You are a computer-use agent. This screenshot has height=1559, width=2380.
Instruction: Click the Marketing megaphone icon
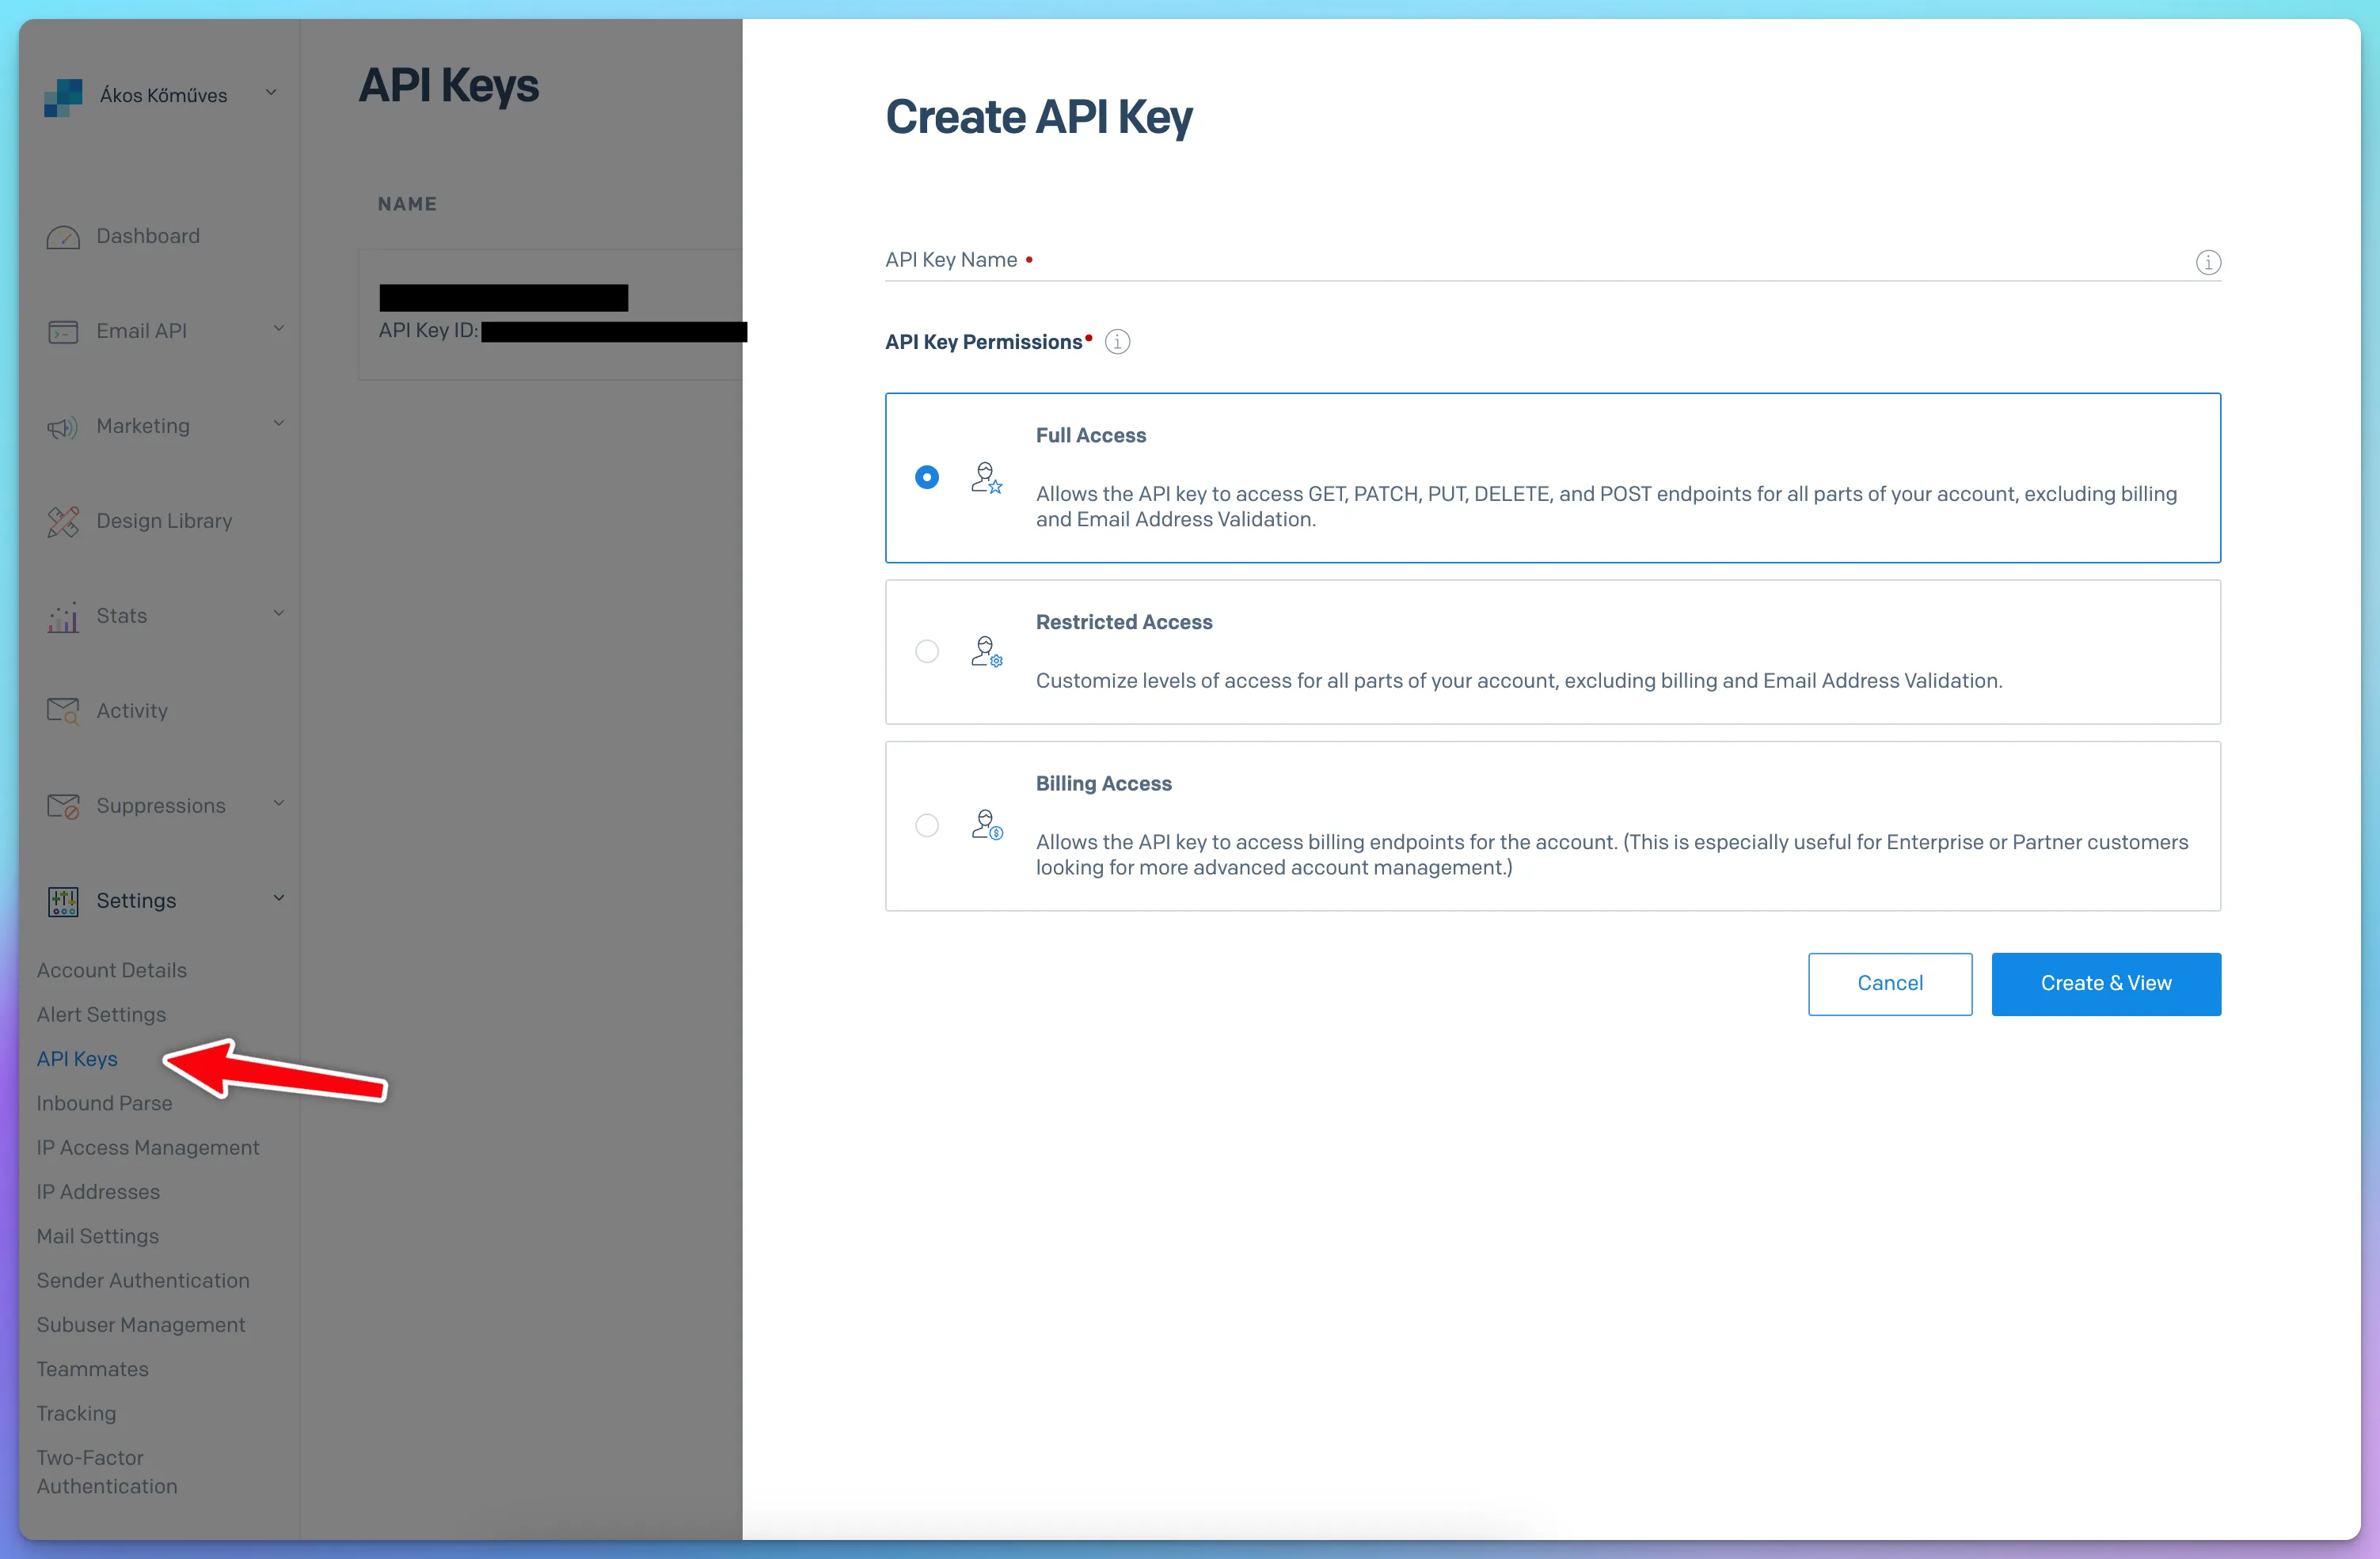[x=63, y=427]
